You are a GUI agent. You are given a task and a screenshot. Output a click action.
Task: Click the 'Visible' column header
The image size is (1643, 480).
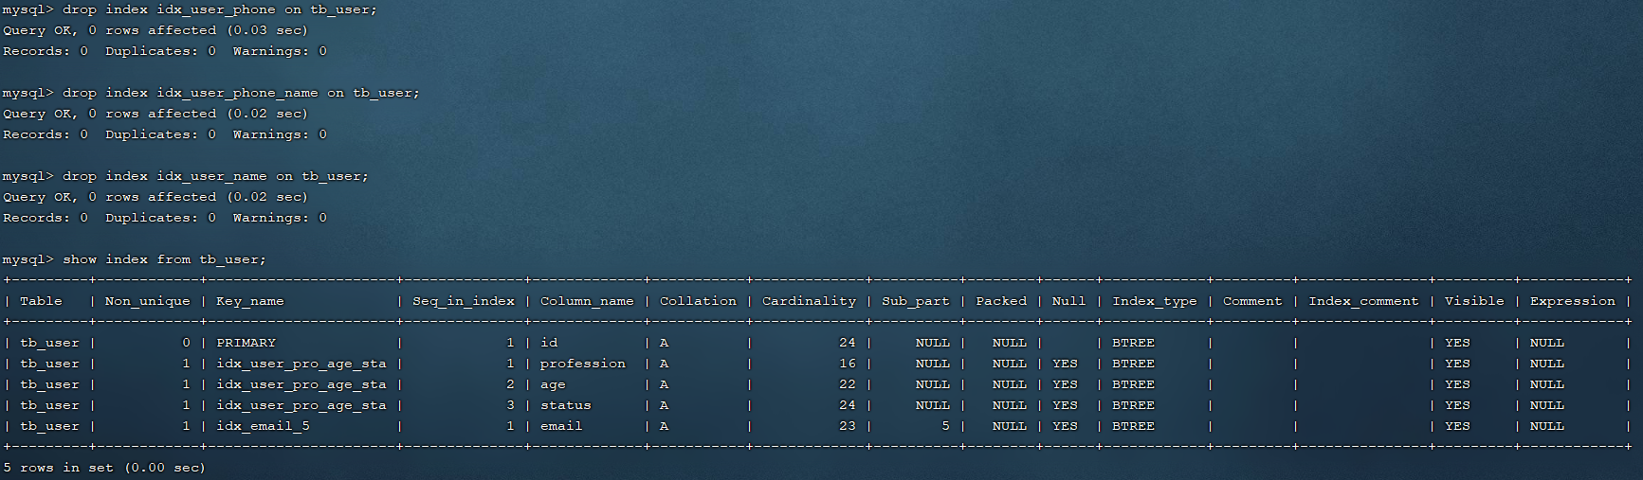(x=1474, y=301)
